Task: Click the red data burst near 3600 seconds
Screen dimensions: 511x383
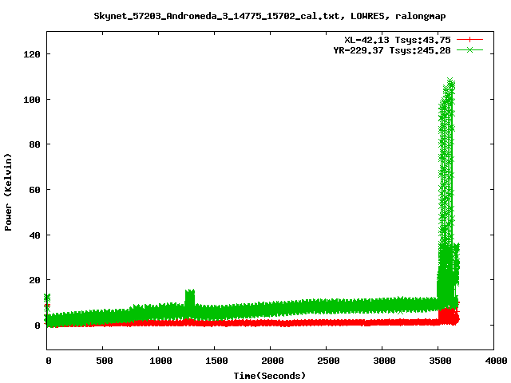Action: click(x=449, y=316)
